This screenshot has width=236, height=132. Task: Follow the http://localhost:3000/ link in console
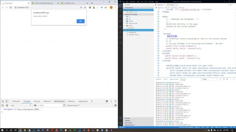(28, 109)
